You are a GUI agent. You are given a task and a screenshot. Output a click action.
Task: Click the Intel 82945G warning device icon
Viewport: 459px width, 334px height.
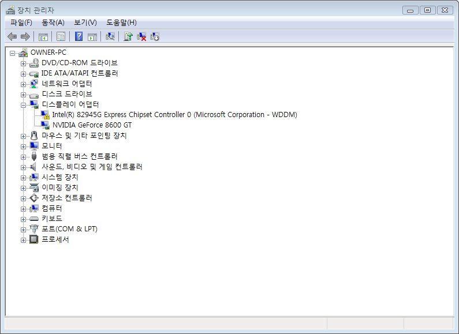[x=45, y=115]
